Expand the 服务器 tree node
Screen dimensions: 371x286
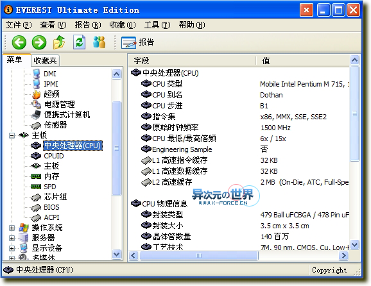tap(12, 238)
